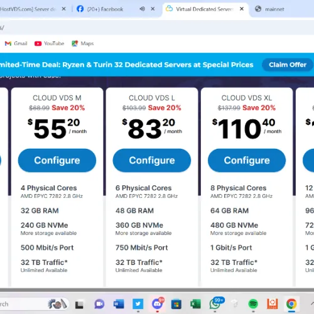Image resolution: width=314 pixels, height=314 pixels.
Task: Launch Spotify from the taskbar
Action: [x=253, y=304]
